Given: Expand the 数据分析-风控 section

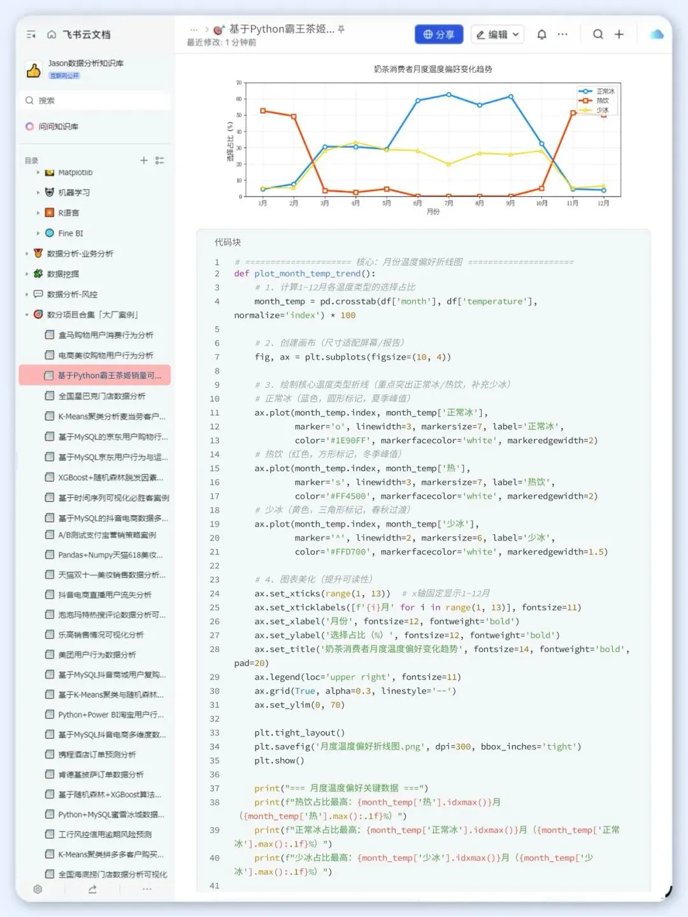Looking at the screenshot, I should [27, 294].
